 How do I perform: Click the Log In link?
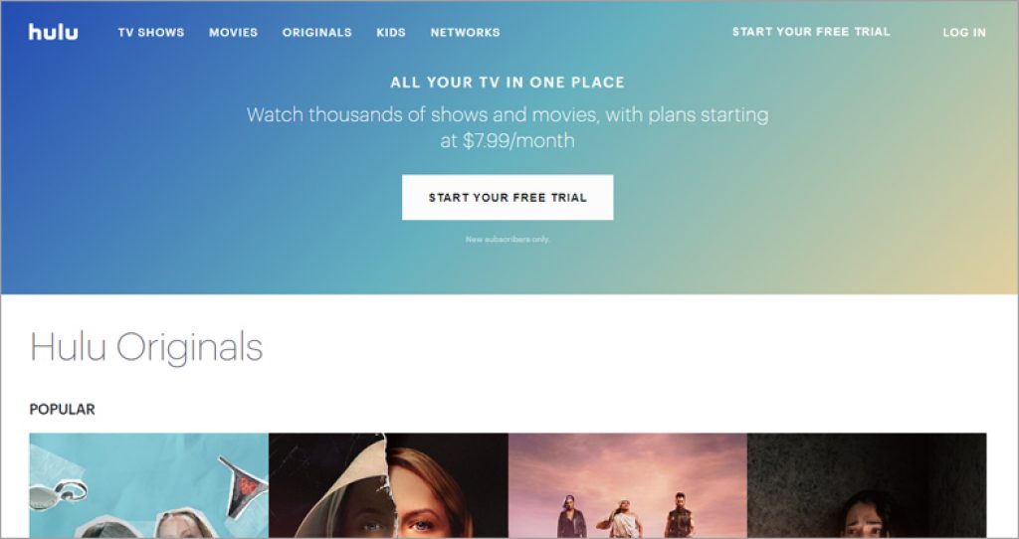[x=964, y=33]
